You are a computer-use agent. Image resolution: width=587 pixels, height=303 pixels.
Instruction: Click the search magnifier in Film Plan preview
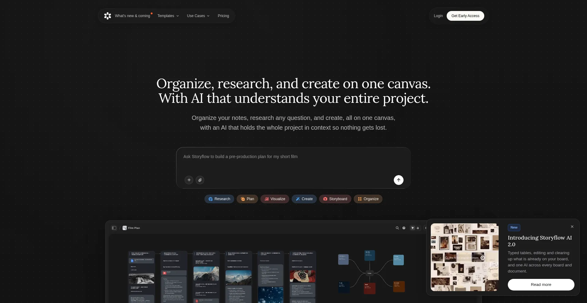[397, 228]
